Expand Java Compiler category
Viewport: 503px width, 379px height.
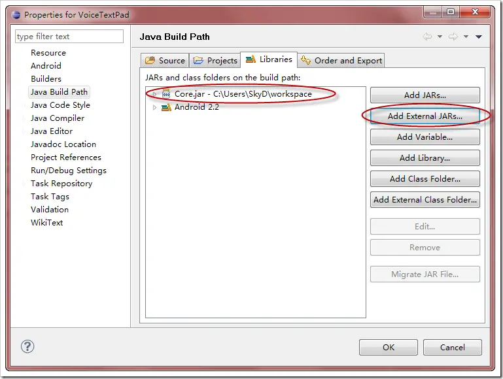pyautogui.click(x=24, y=118)
